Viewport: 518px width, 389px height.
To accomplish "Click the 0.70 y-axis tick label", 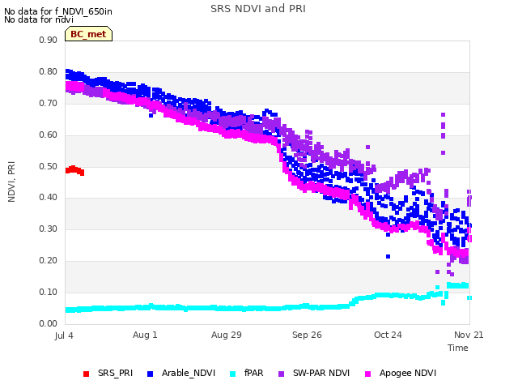I will click(x=49, y=103).
